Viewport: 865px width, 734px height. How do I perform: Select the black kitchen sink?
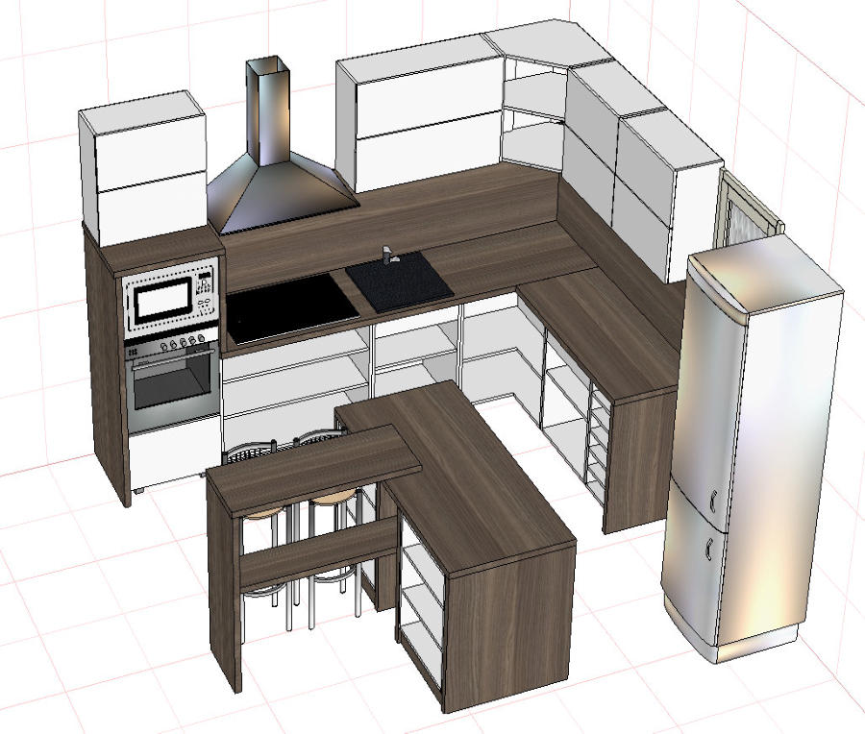(400, 281)
